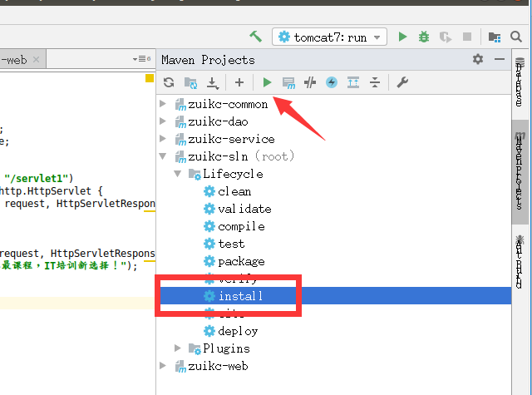Image resolution: width=532 pixels, height=395 pixels.
Task: Toggle Maven offline mode
Action: click(x=310, y=82)
